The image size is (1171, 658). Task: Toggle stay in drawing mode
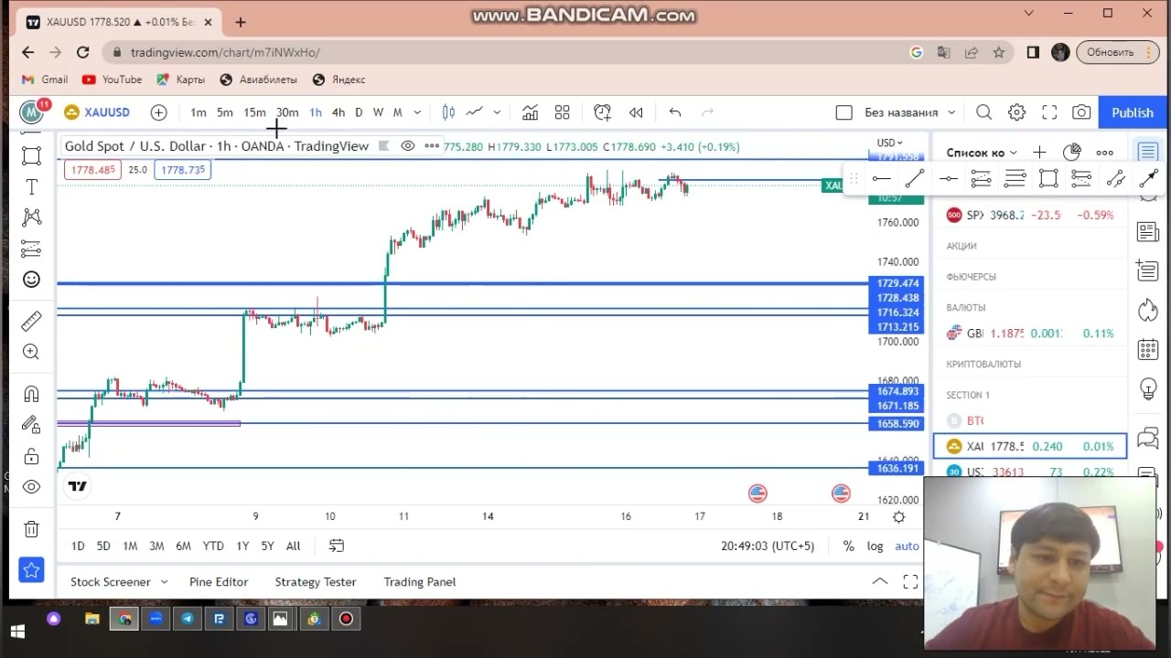(31, 425)
